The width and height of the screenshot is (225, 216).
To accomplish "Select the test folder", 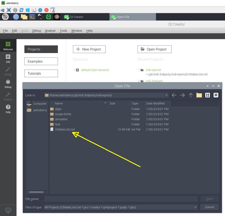I will [58, 124].
